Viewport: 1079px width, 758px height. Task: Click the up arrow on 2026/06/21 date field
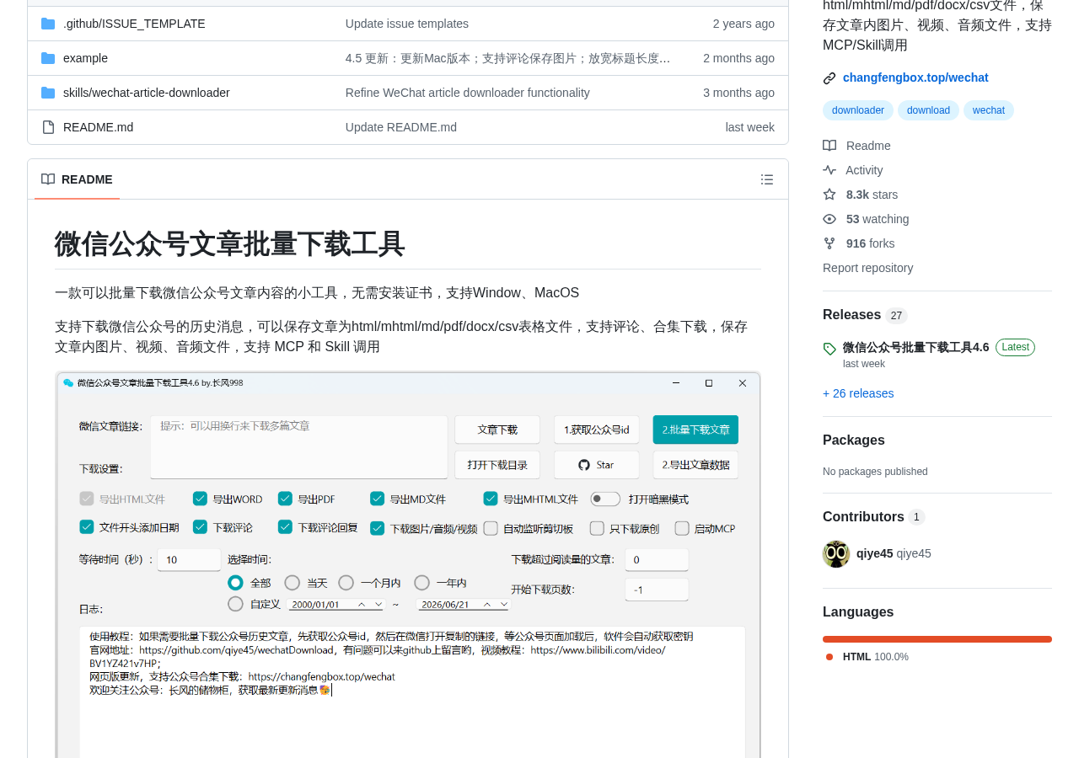click(x=488, y=605)
